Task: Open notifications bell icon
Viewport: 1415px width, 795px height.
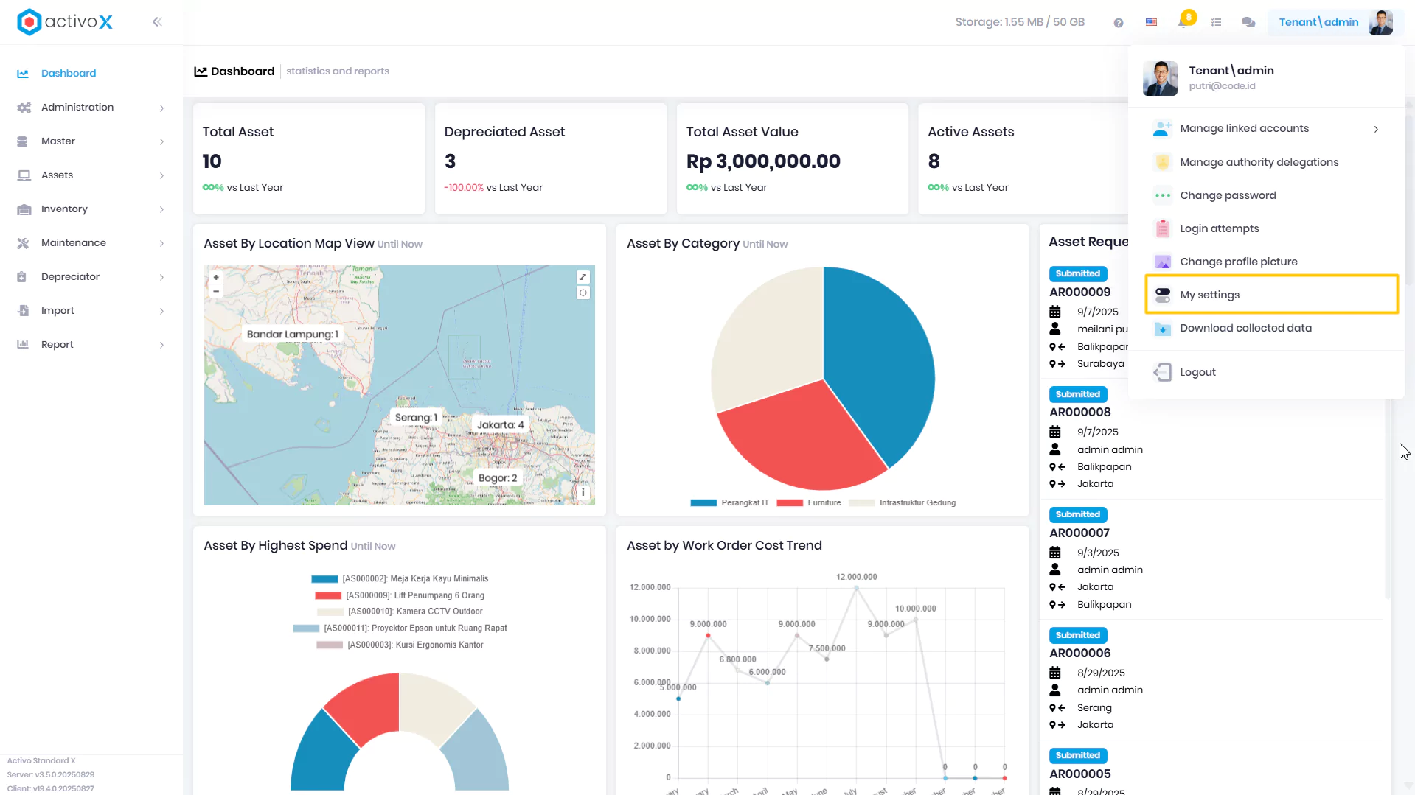Action: click(x=1183, y=21)
